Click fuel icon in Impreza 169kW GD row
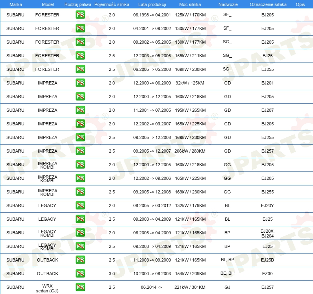This screenshot has height=294, width=313. click(80, 137)
